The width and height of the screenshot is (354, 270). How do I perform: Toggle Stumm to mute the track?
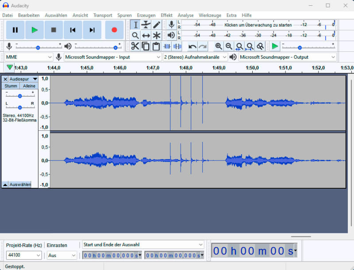pyautogui.click(x=11, y=86)
